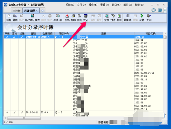This screenshot has width=171, height=129.
Task: Click the 停止 stop icon
Action: pyautogui.click(x=50, y=18)
